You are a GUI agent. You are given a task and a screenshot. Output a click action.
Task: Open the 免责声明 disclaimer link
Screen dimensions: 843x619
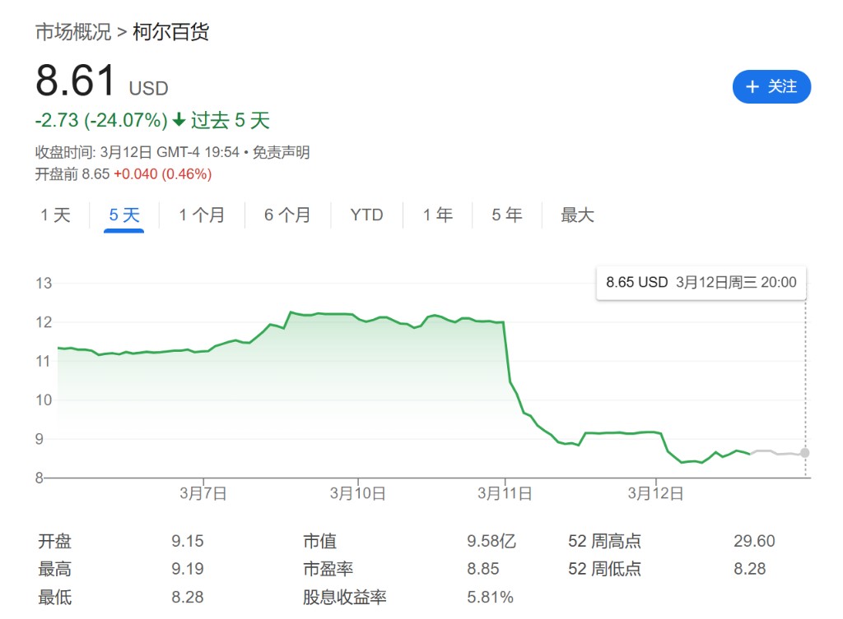point(281,152)
